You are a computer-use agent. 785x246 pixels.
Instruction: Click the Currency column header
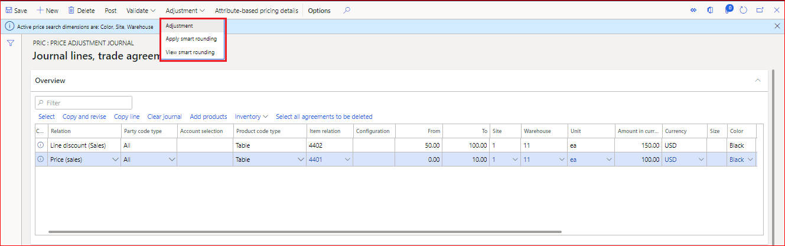point(685,131)
